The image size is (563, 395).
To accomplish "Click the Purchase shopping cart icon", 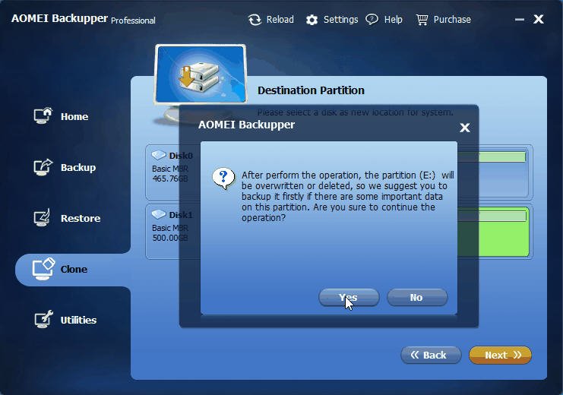I will coord(422,20).
